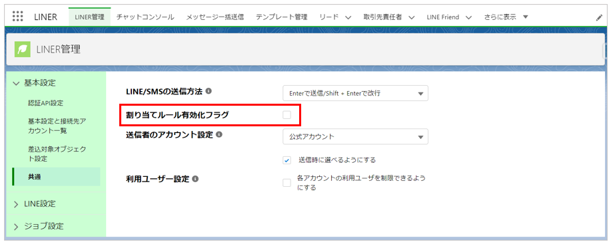609x242 pixels.
Task: Open the リード tab dropdown chevron
Action: click(348, 17)
